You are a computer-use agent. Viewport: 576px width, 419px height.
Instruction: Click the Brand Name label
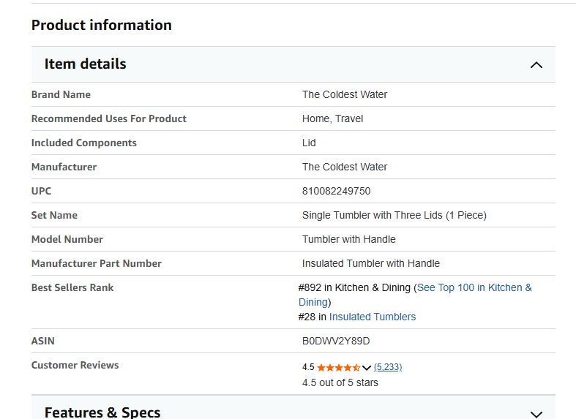click(x=61, y=94)
